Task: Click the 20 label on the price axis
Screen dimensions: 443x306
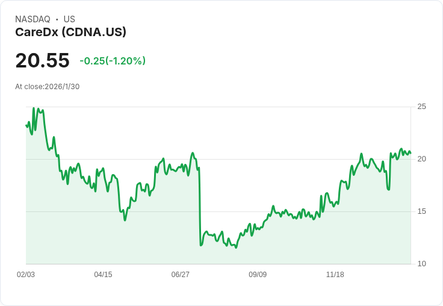Action: pyautogui.click(x=422, y=159)
